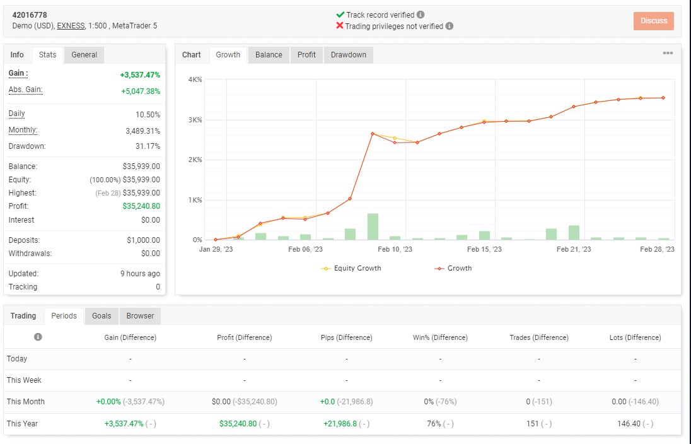691x444 pixels.
Task: Click the last data point on growth line
Action: tap(663, 98)
